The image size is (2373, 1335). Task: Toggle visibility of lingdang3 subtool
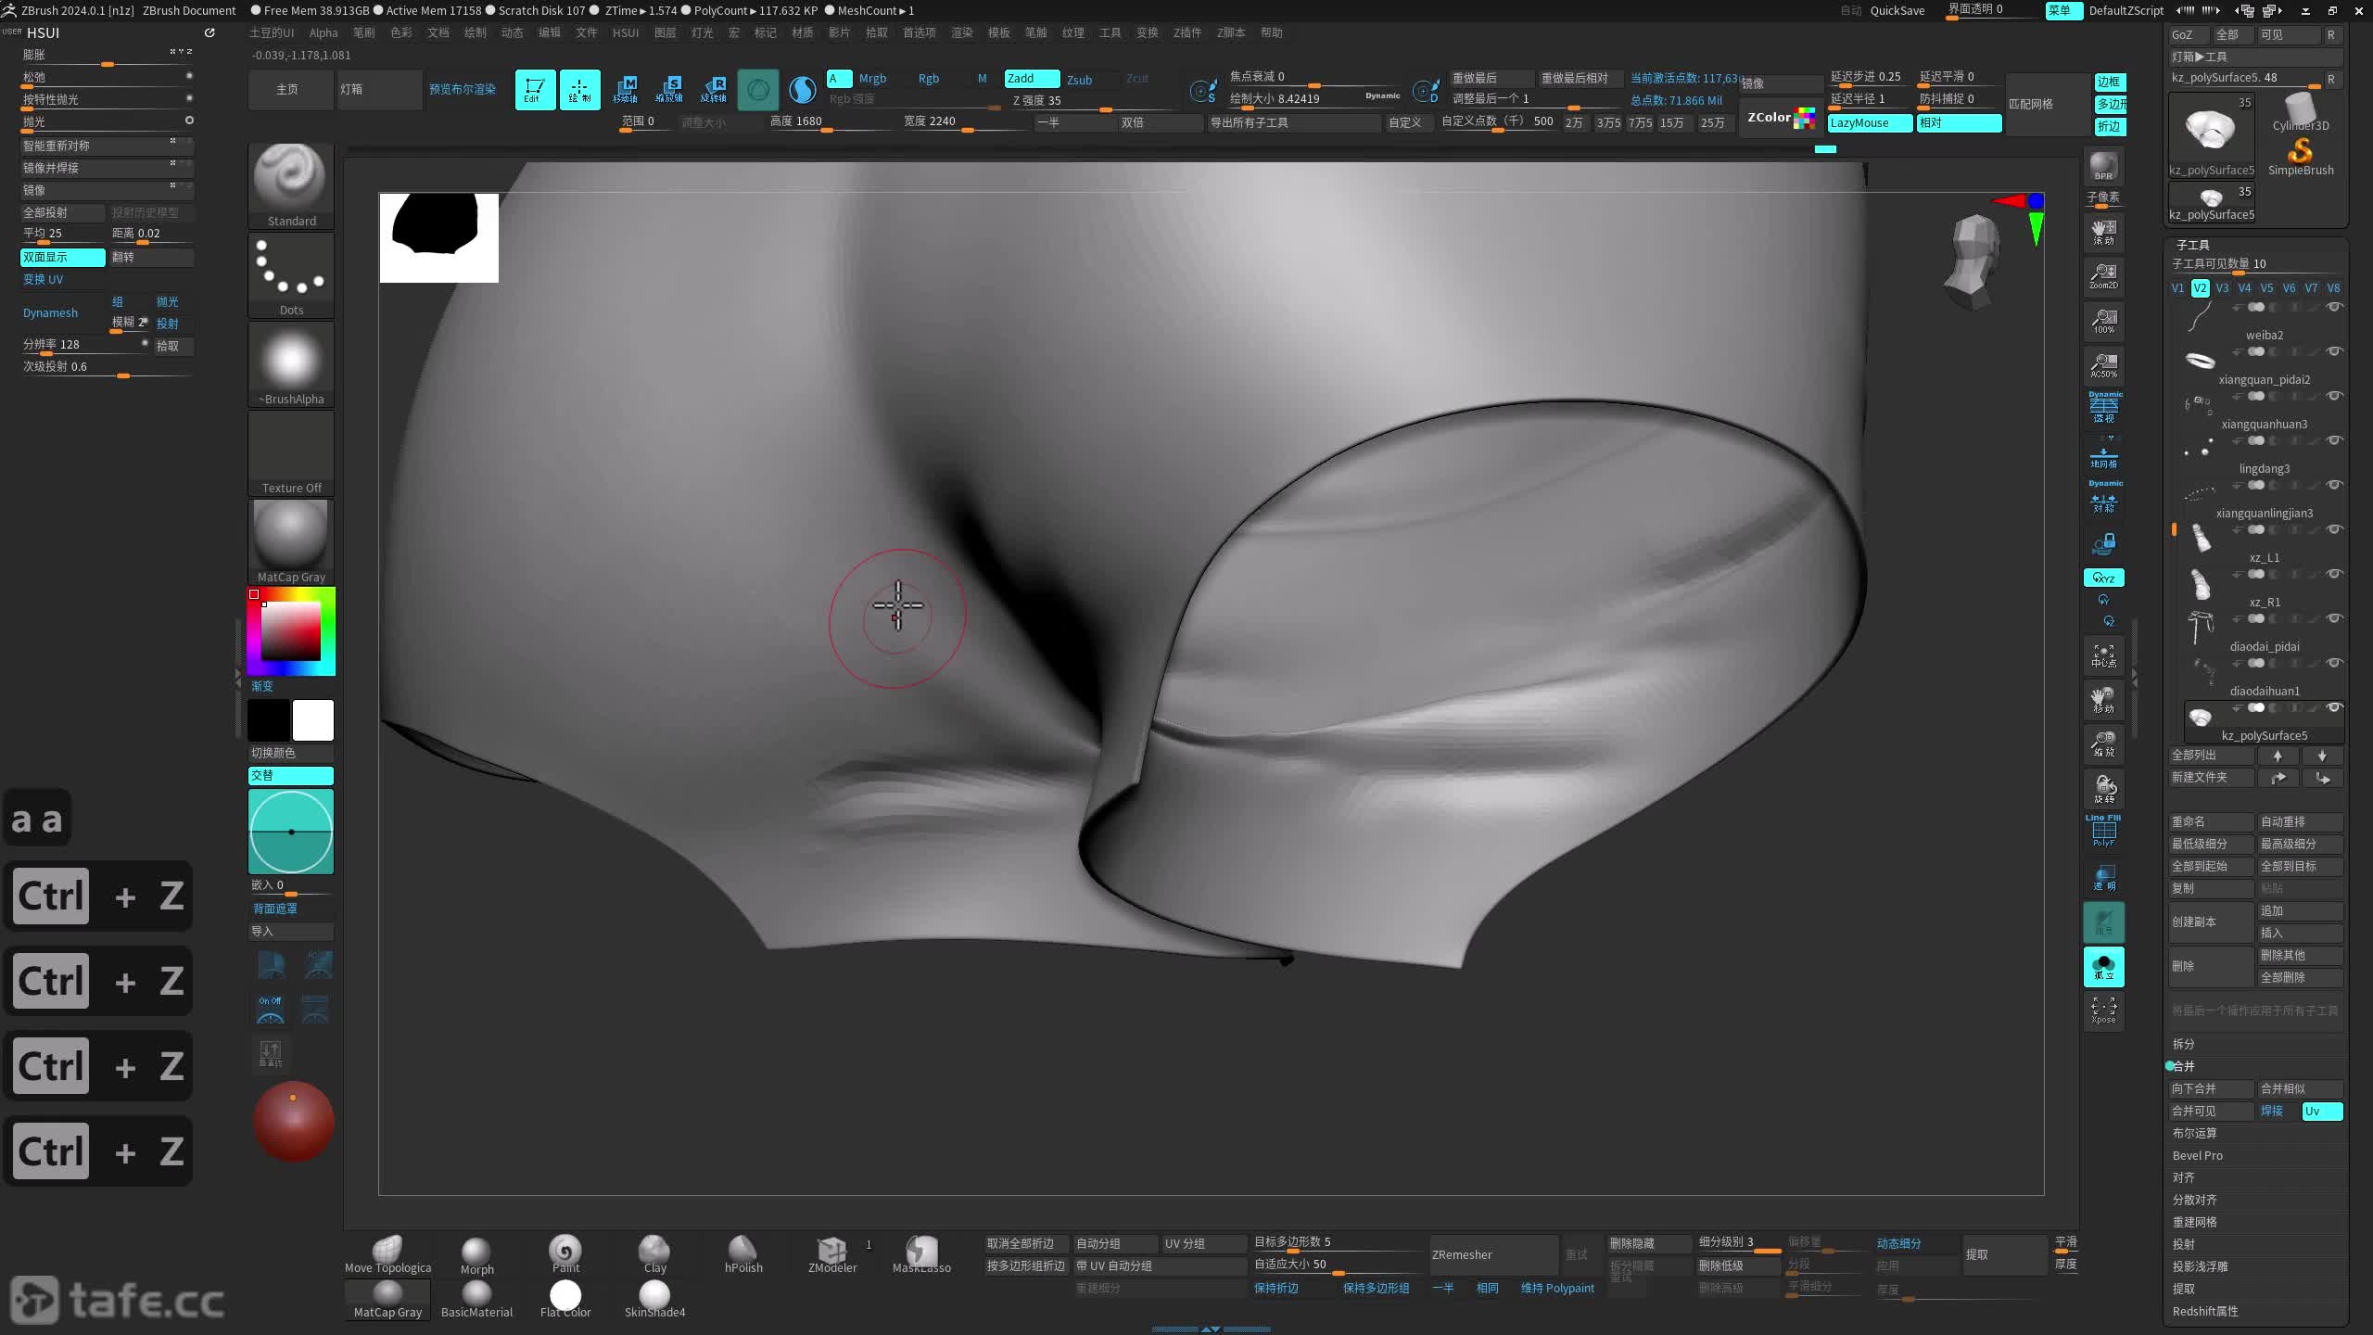pyautogui.click(x=2334, y=440)
